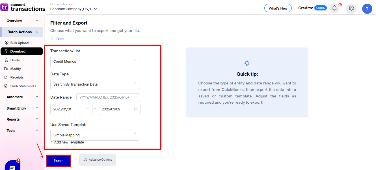
Task: Select Bank Statements in sidebar
Action: click(x=23, y=86)
